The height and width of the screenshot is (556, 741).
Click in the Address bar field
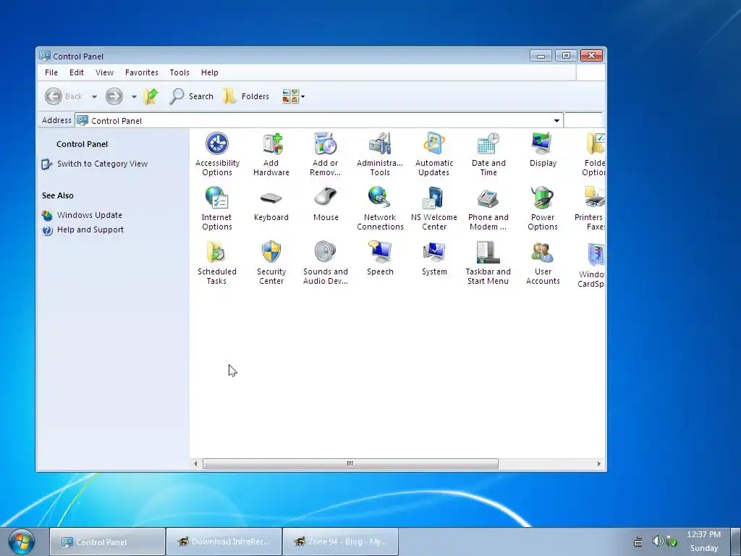tap(319, 121)
